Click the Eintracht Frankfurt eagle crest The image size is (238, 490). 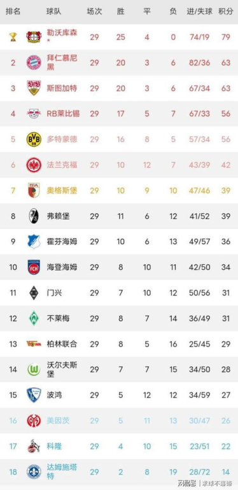click(34, 165)
